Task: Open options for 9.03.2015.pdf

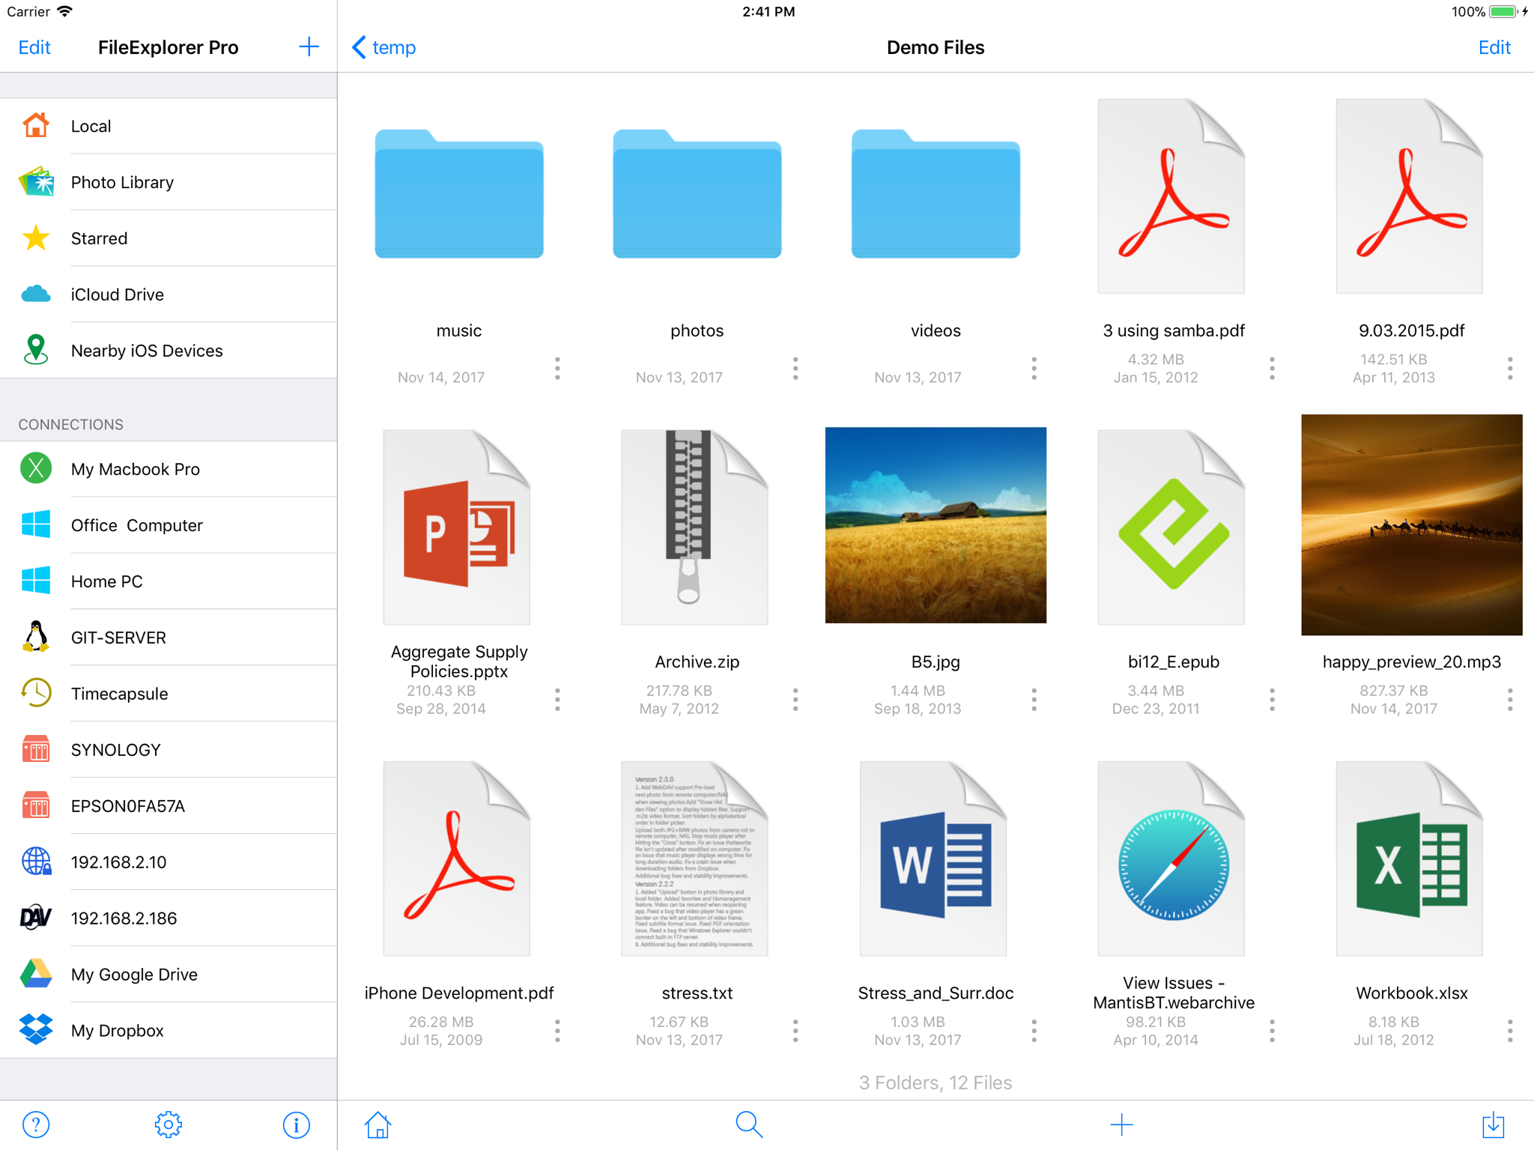Action: tap(1510, 369)
